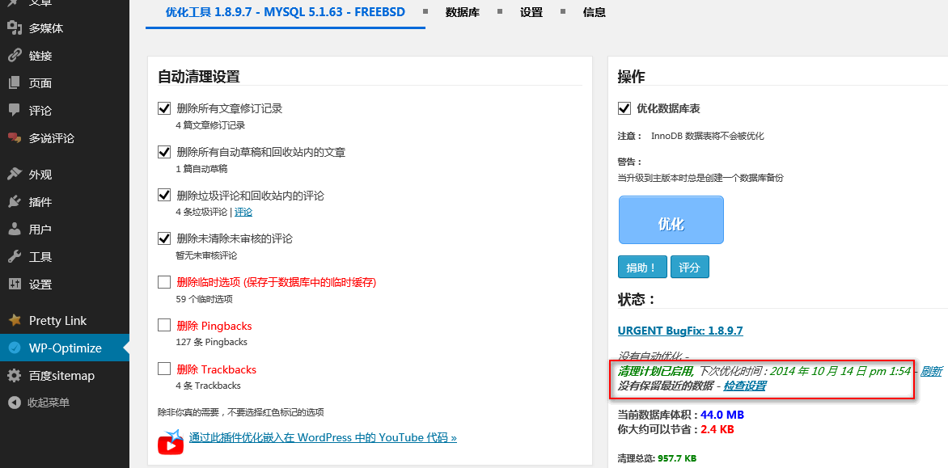Click the 44.0 MB database size
This screenshot has width=948, height=468.
tap(722, 415)
